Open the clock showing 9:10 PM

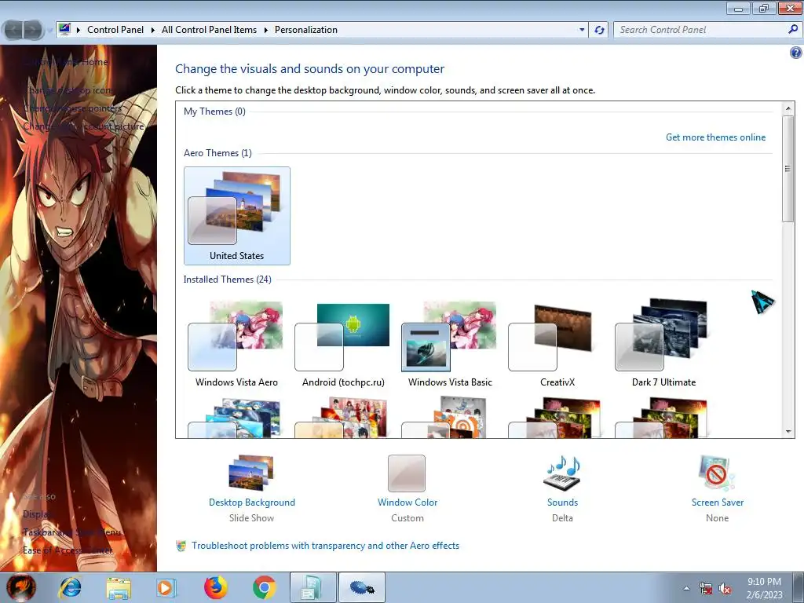765,588
